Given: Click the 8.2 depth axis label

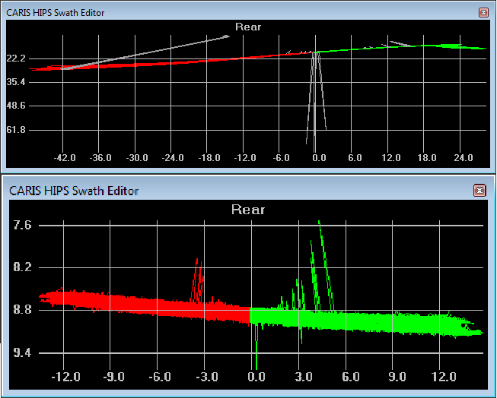Looking at the screenshot, I should pyautogui.click(x=22, y=267).
